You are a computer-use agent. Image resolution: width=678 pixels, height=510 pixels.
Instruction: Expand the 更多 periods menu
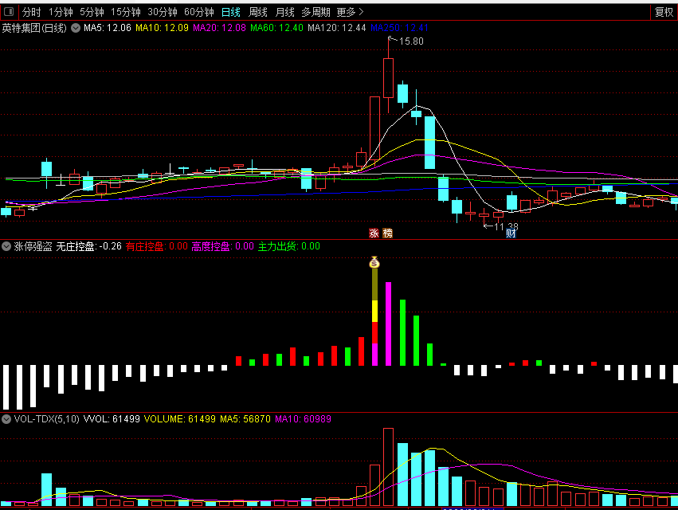351,12
